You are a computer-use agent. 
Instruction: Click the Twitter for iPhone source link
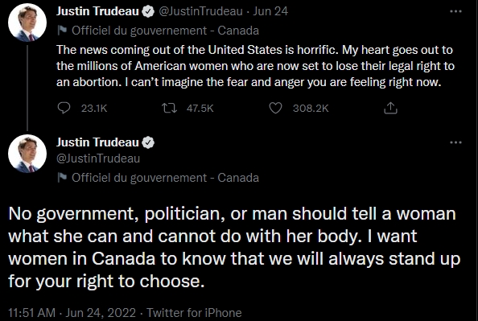coord(194,313)
